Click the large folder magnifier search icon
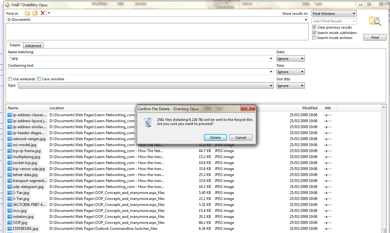This screenshot has width=390, height=233. [x=375, y=21]
